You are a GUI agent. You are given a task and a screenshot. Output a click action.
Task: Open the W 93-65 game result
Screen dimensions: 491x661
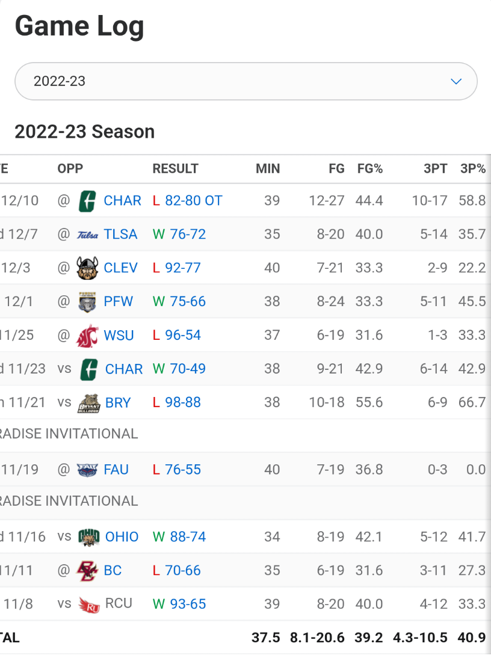pyautogui.click(x=179, y=604)
